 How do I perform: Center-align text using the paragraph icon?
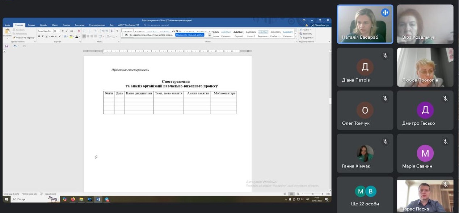[88, 36]
